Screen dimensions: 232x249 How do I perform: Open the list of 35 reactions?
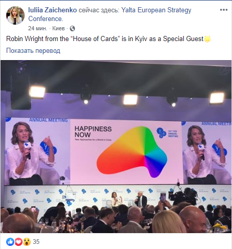point(36,242)
